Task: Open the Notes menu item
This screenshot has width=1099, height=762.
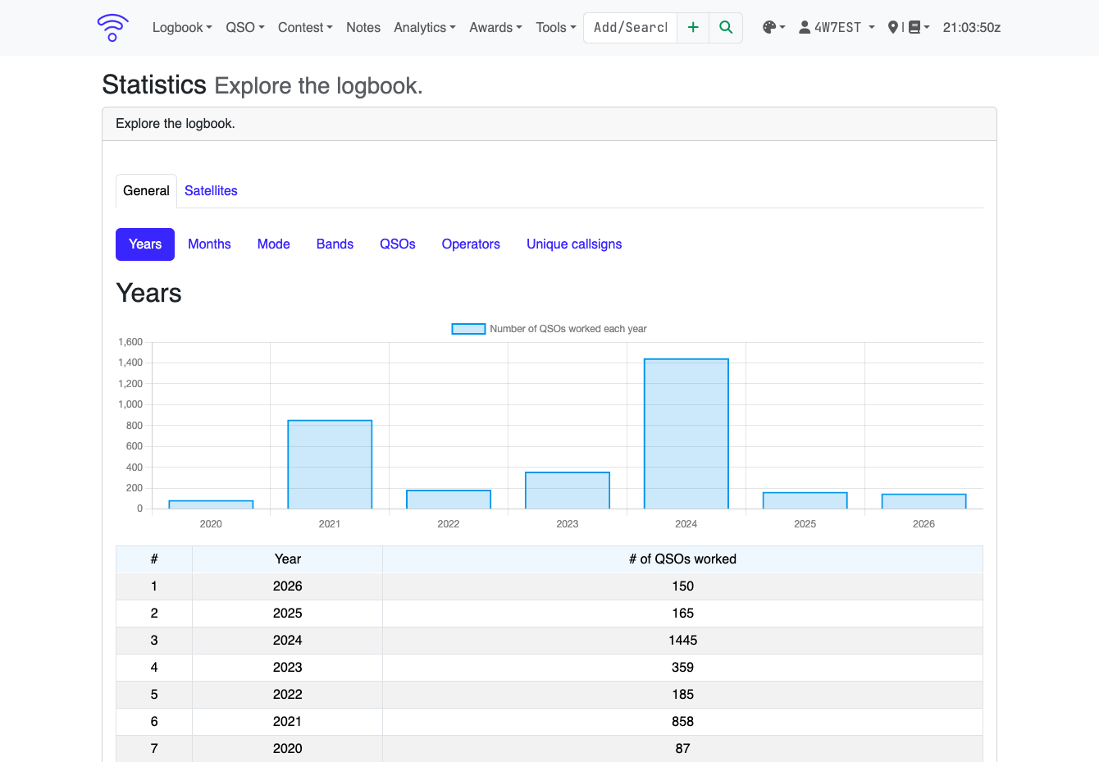Action: tap(363, 27)
